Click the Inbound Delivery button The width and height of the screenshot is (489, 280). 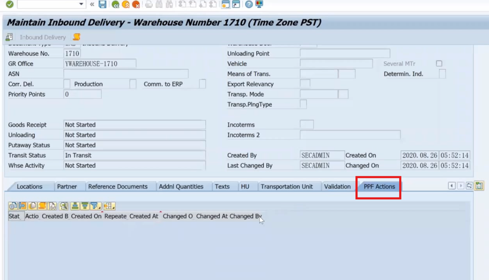pos(42,37)
